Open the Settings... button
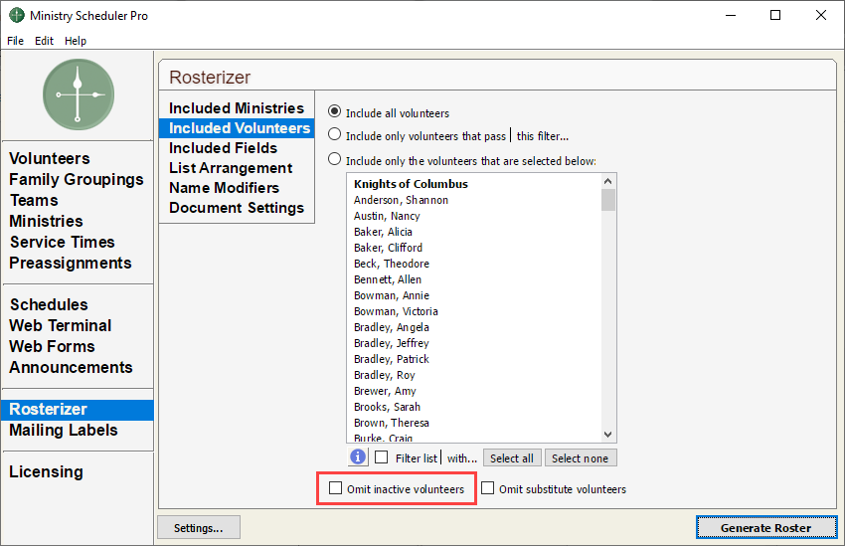 [198, 528]
